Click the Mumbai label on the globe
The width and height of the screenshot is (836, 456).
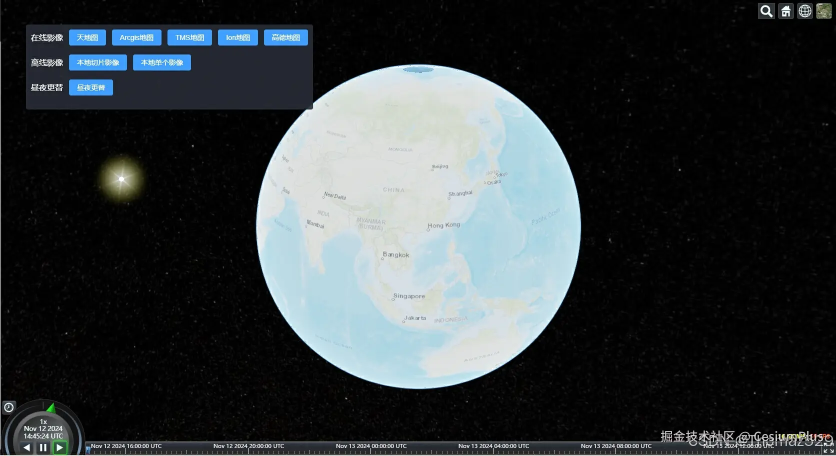(315, 224)
